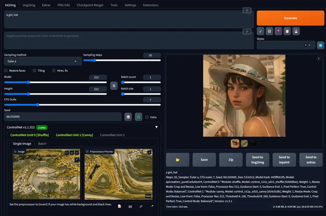This screenshot has width=326, height=216.
Task: Click the trash icon to clear the prompt
Action: pos(270,31)
